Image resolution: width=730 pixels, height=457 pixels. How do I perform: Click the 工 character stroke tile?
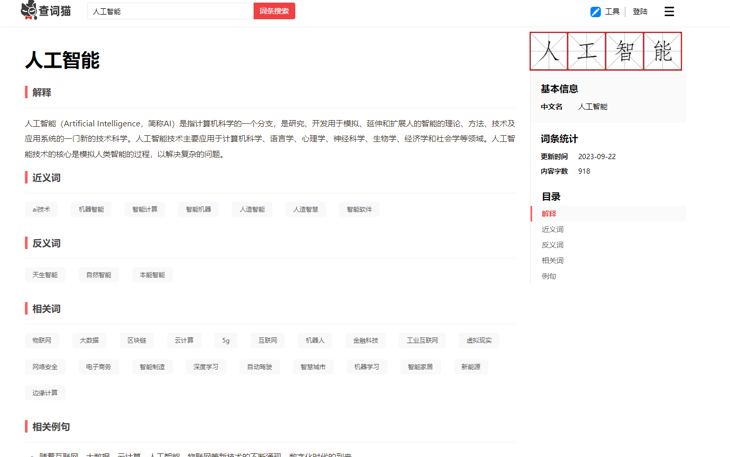(x=587, y=51)
